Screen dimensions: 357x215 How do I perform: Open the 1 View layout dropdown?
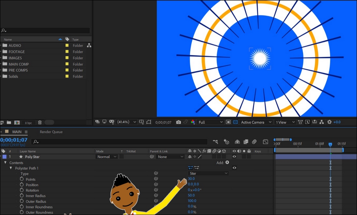285,122
